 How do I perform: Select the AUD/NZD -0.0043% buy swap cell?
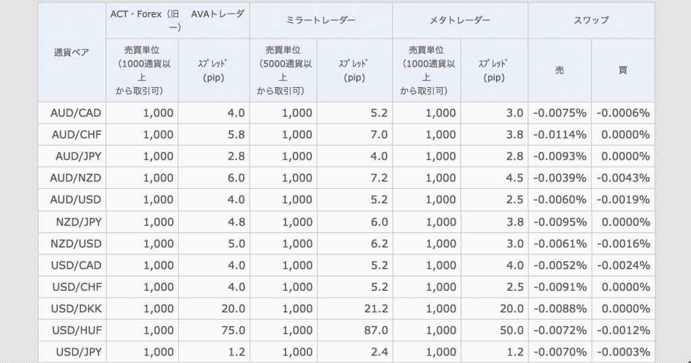(623, 178)
